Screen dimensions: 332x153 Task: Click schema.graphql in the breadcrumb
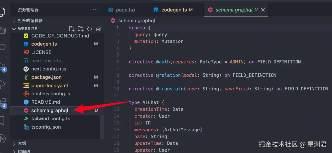[x=136, y=21]
